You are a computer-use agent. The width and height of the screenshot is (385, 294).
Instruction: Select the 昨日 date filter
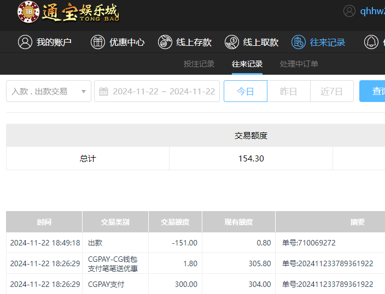pyautogui.click(x=288, y=91)
